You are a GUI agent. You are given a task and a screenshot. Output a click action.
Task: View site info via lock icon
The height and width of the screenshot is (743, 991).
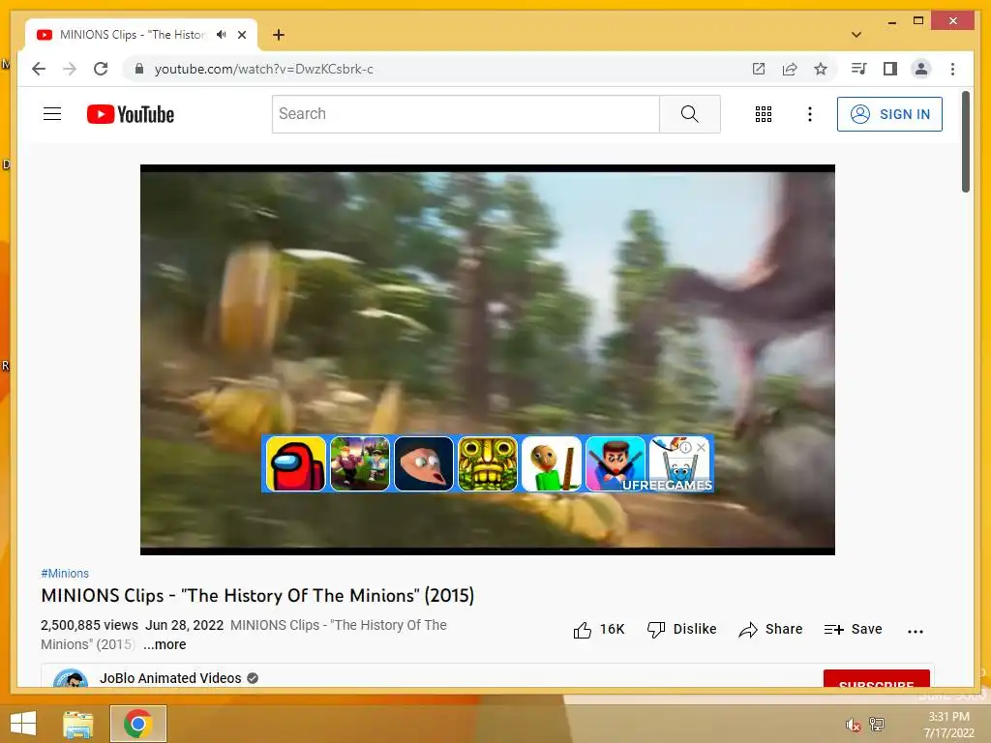pos(139,69)
